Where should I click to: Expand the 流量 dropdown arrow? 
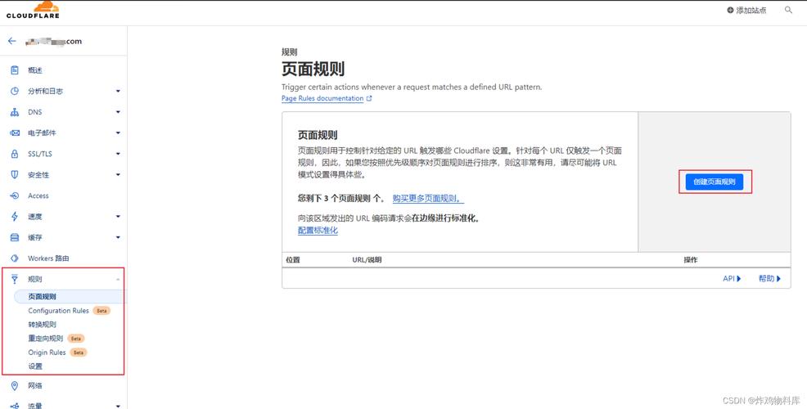pyautogui.click(x=118, y=406)
